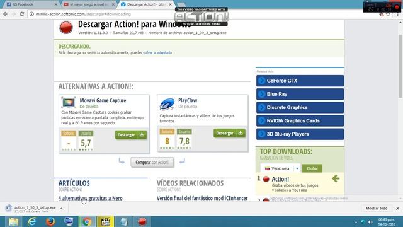Open the GeForce GTX ad link
This screenshot has width=403, height=227.
[x=300, y=81]
